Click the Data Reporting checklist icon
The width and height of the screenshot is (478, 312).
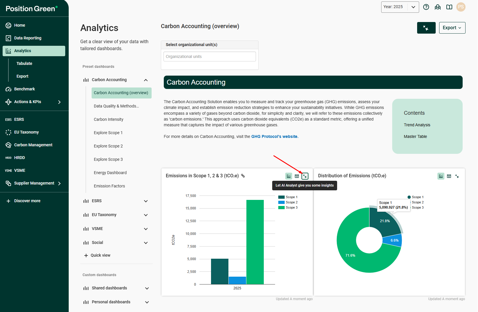tap(8, 38)
